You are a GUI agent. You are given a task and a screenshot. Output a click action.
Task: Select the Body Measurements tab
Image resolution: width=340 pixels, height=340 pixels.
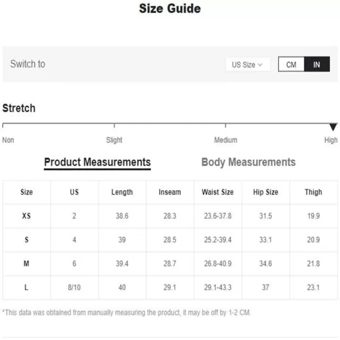click(x=248, y=162)
